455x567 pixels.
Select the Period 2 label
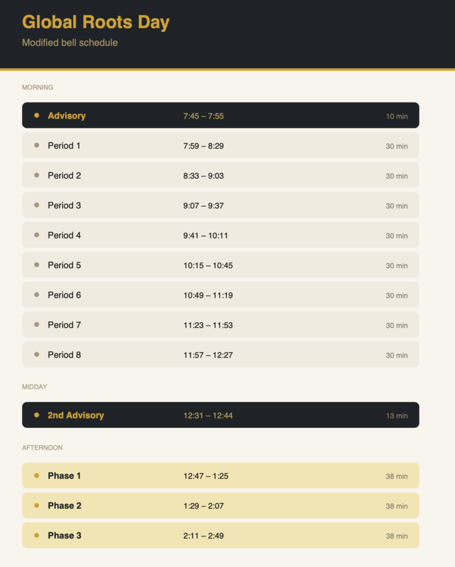pyautogui.click(x=64, y=176)
